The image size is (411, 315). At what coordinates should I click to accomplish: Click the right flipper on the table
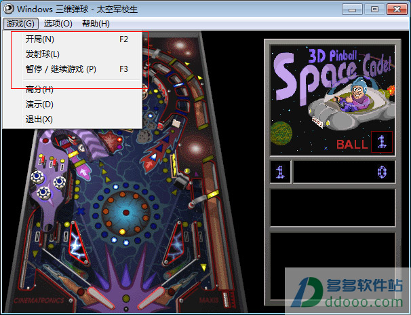[x=151, y=297]
